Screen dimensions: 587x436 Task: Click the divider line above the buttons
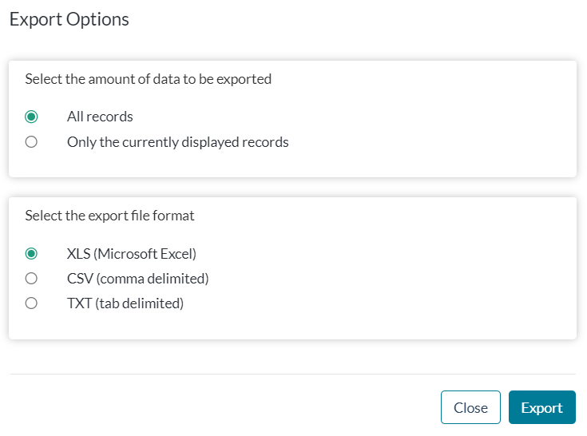[293, 374]
